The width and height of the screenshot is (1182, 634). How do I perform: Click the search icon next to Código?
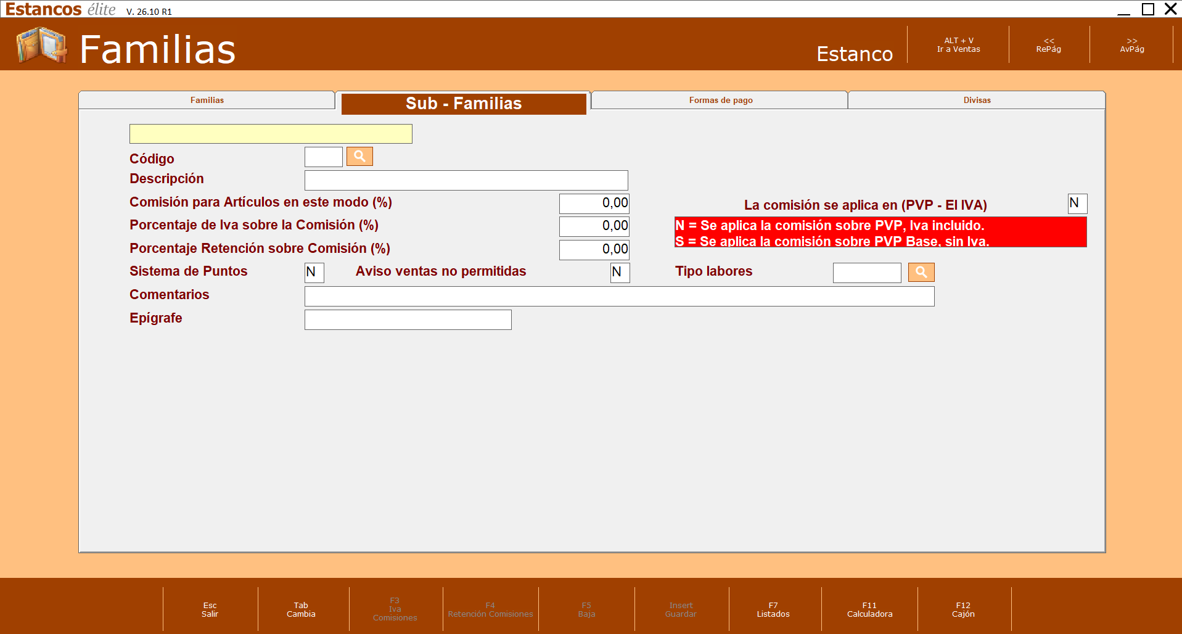(x=359, y=157)
